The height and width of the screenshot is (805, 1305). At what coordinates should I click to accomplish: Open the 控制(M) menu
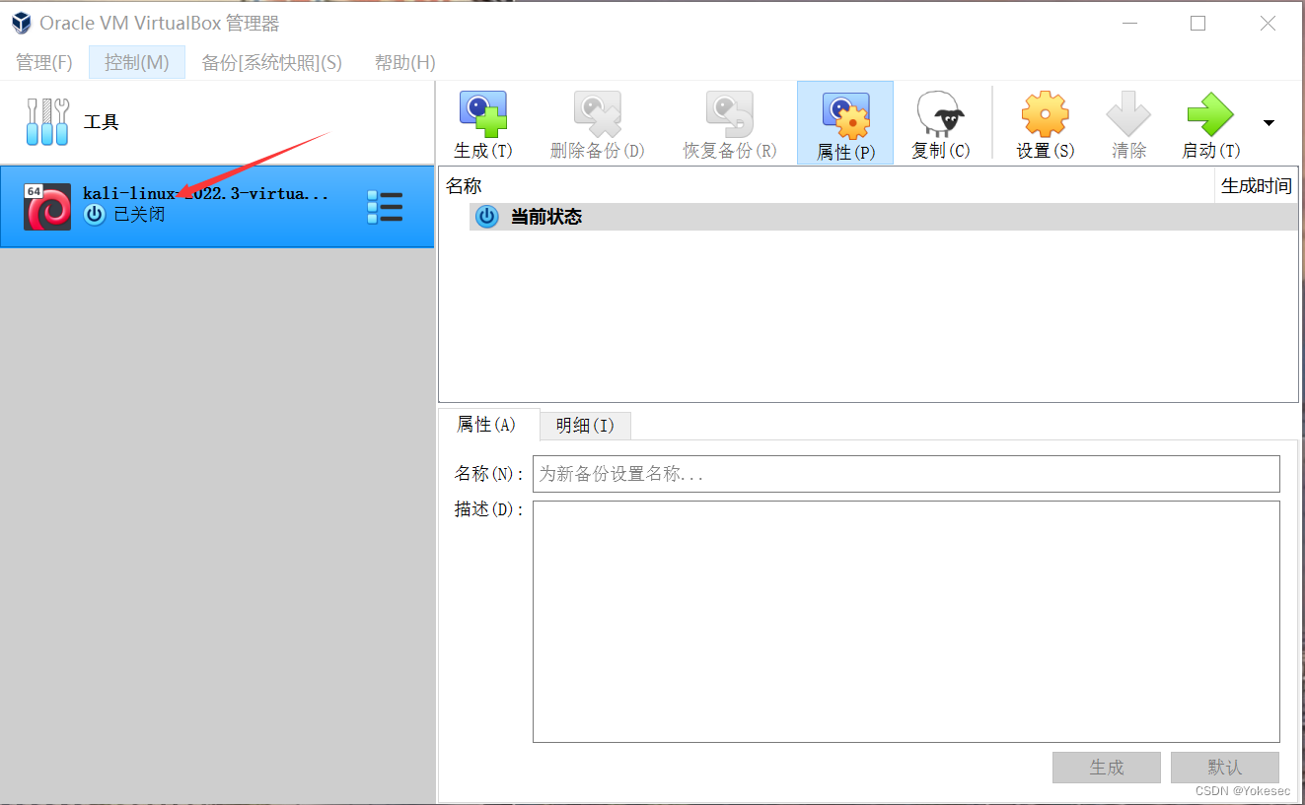tap(137, 63)
